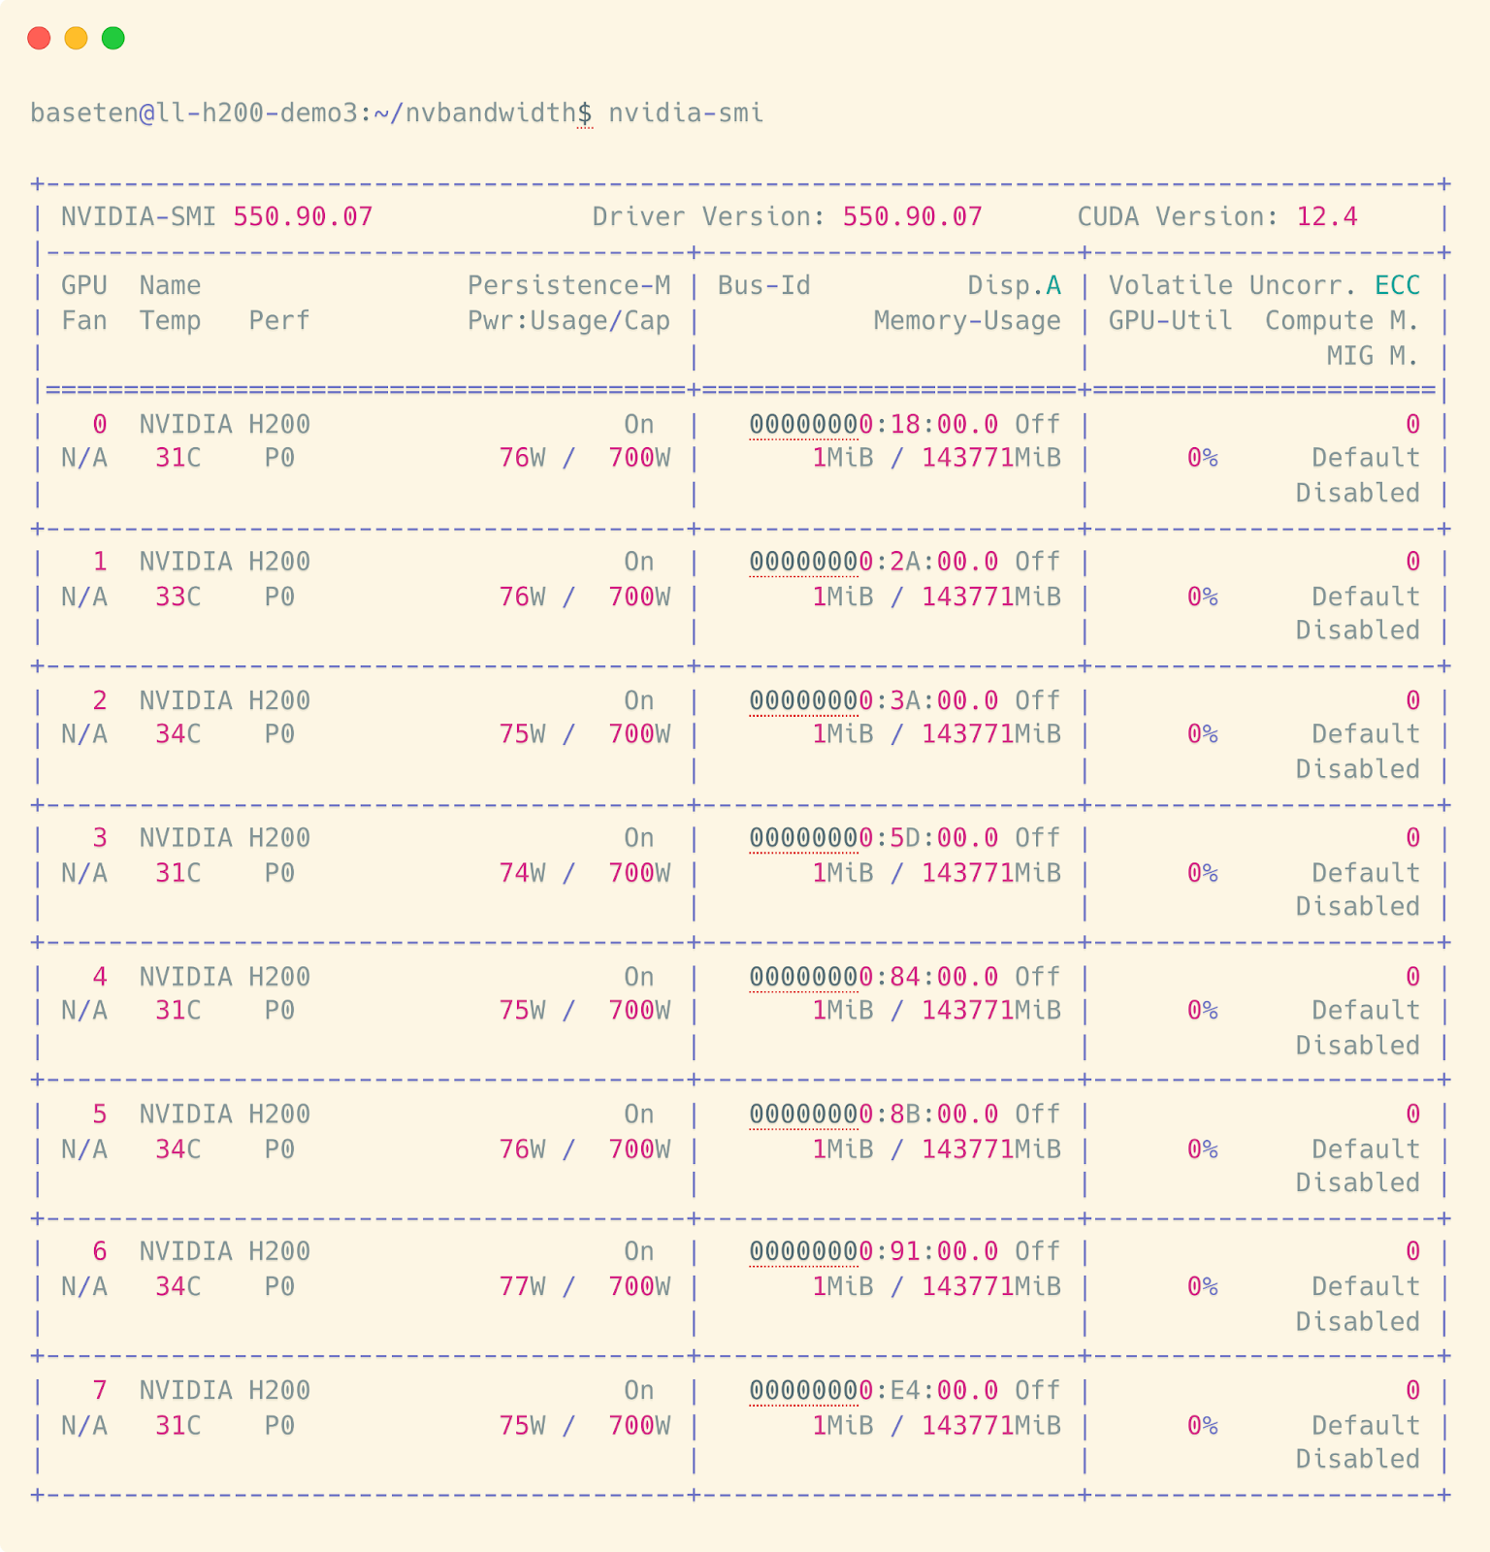1490x1552 pixels.
Task: Click the GPU index 7 number
Action: click(x=100, y=1391)
